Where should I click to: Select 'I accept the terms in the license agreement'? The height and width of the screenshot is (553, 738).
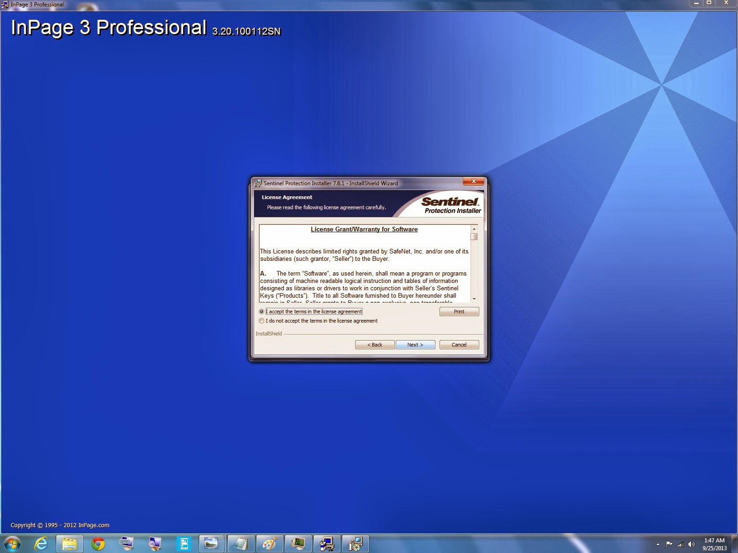(x=262, y=312)
